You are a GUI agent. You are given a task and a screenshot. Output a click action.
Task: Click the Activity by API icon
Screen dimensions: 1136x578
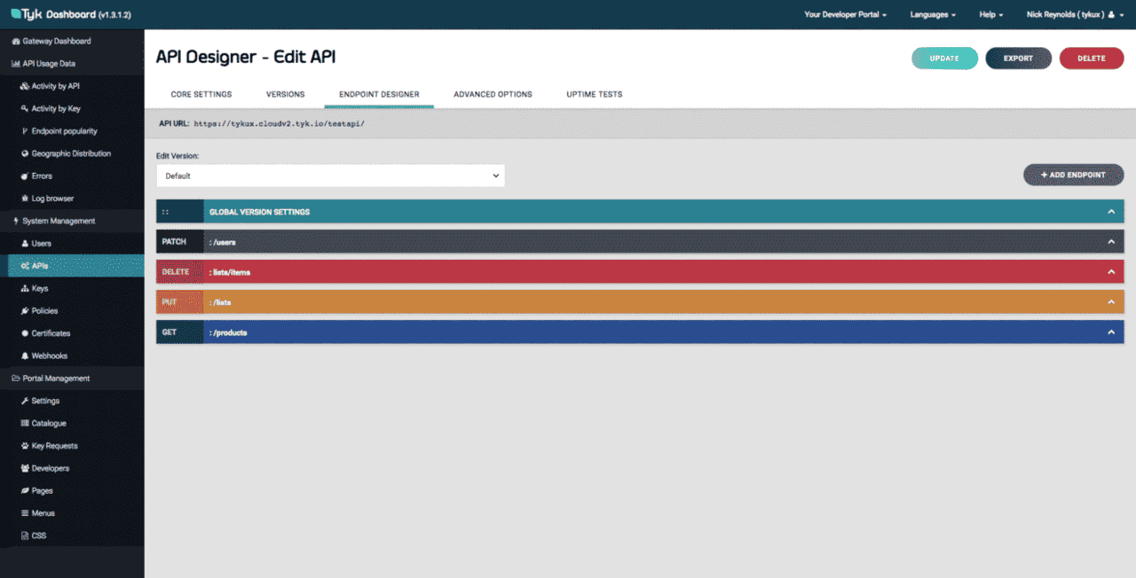click(x=24, y=86)
